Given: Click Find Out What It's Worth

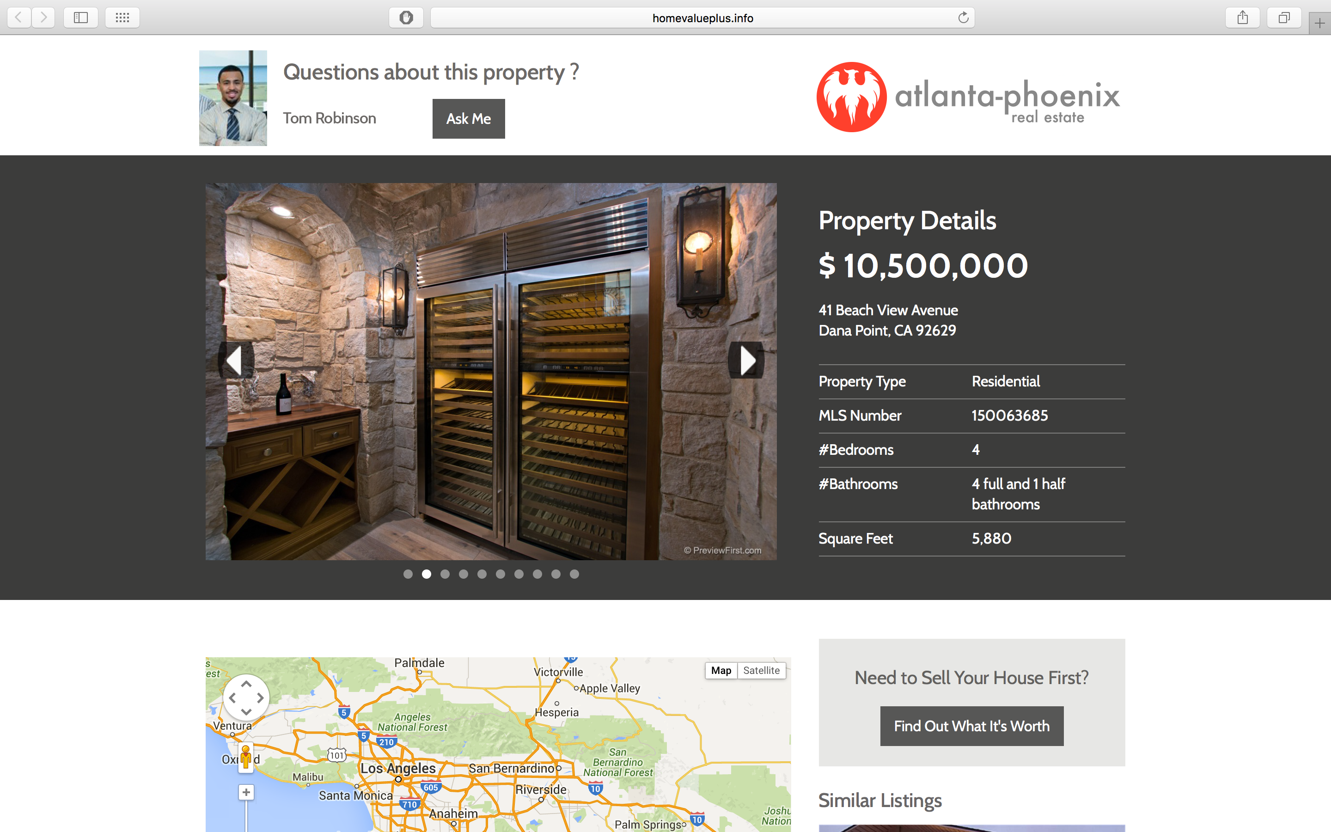Looking at the screenshot, I should (x=972, y=726).
